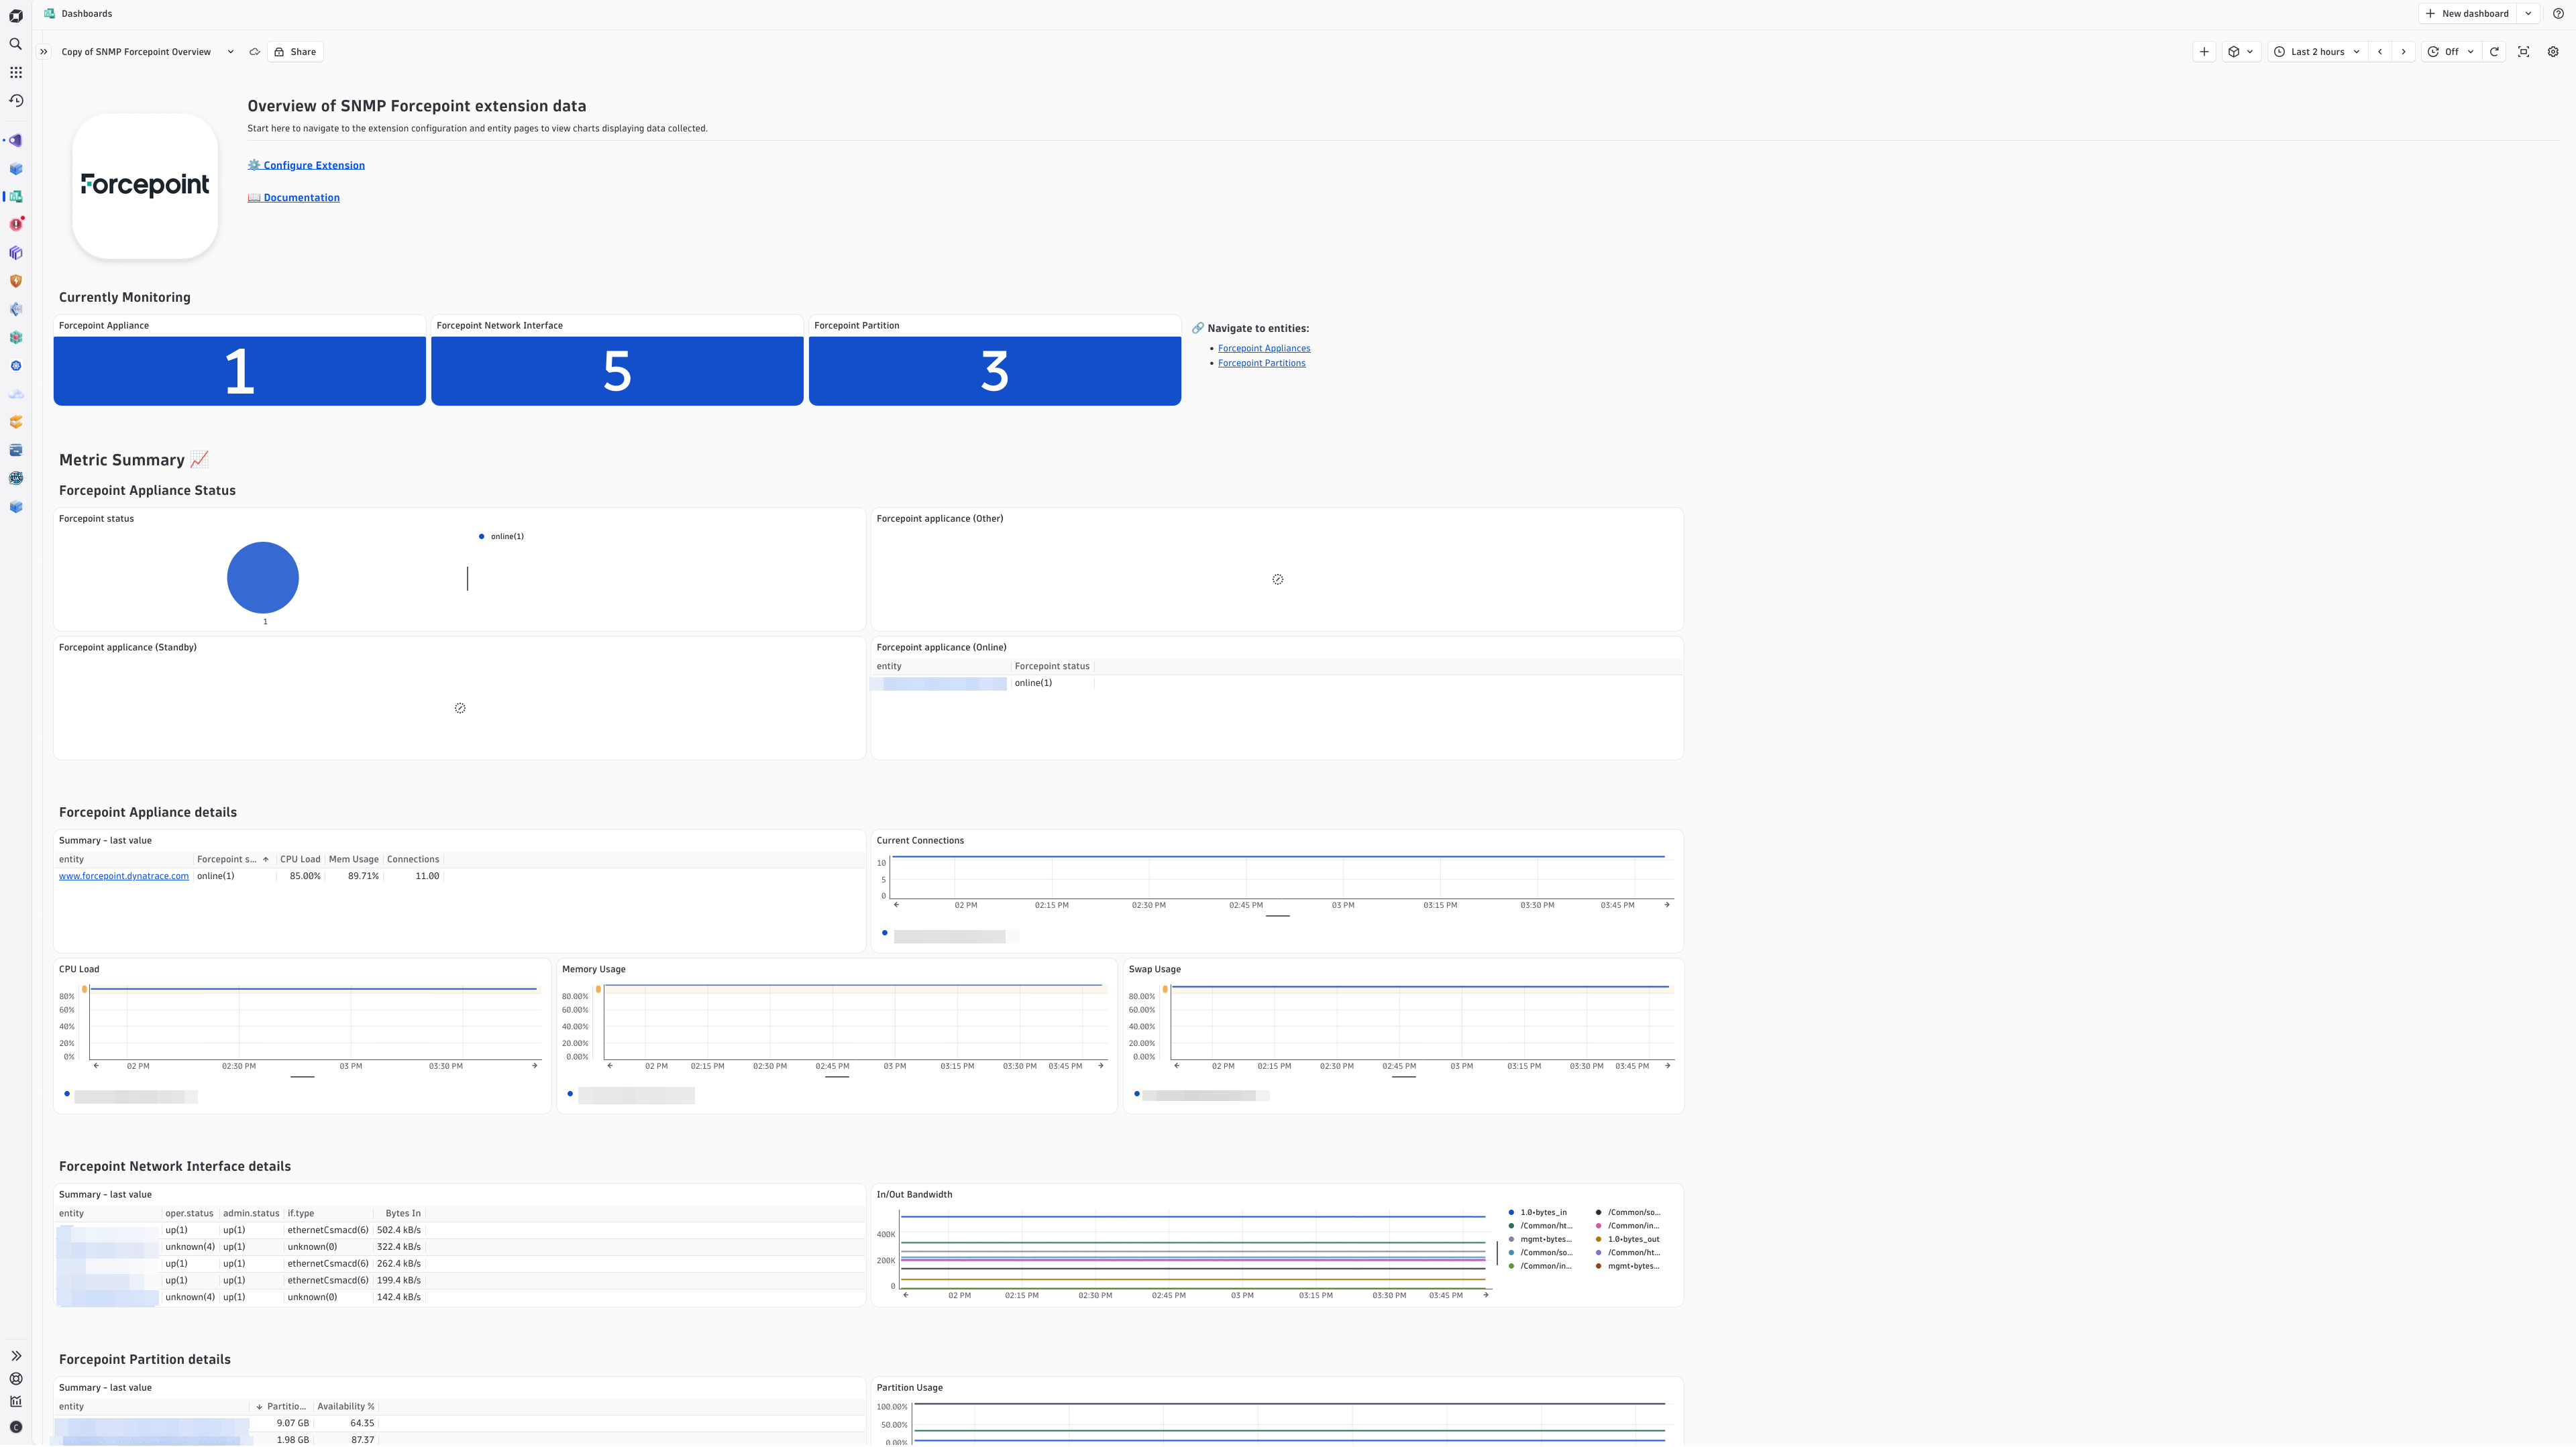Open the apps grid launcher icon
Viewport: 2576px width, 1447px height.
16,72
